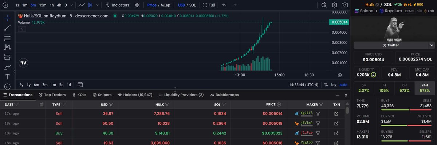The width and height of the screenshot is (437, 145).
Task: Copy the Hulk token address icon
Action: [x=377, y=4]
